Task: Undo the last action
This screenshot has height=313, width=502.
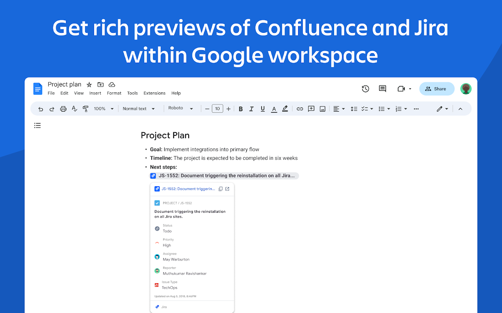Action: (40, 109)
